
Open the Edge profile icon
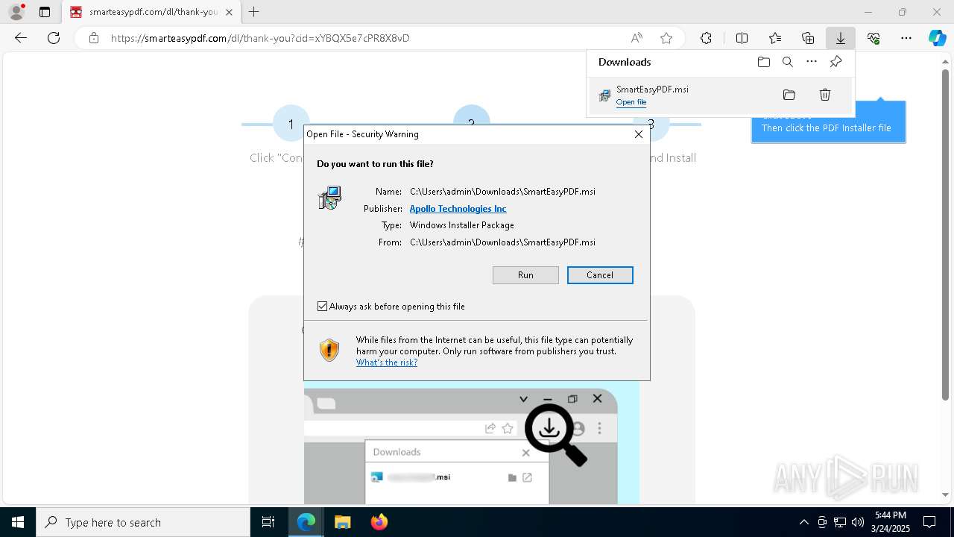pos(16,12)
